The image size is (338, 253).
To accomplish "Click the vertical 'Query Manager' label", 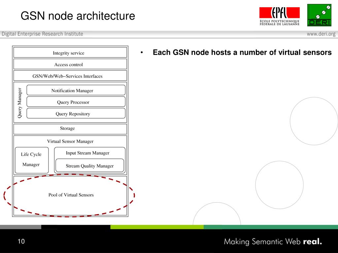I will [x=19, y=103].
